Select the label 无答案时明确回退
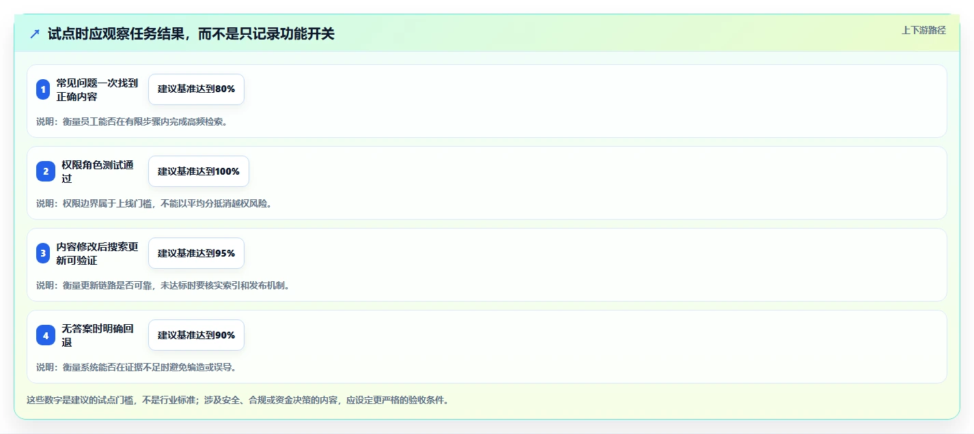Image resolution: width=974 pixels, height=434 pixels. click(98, 335)
